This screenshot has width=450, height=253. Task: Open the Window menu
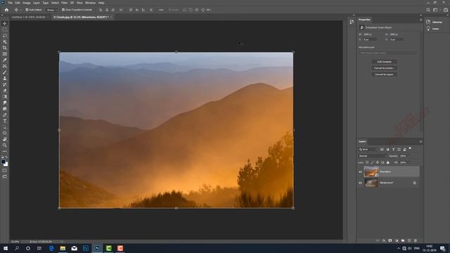(x=90, y=3)
